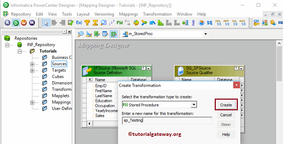Click the blue return-arrow transformation icon
The image size is (283, 144).
coord(153,23)
